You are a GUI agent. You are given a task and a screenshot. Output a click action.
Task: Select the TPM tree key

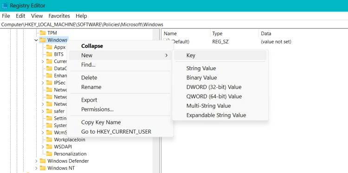pyautogui.click(x=52, y=33)
